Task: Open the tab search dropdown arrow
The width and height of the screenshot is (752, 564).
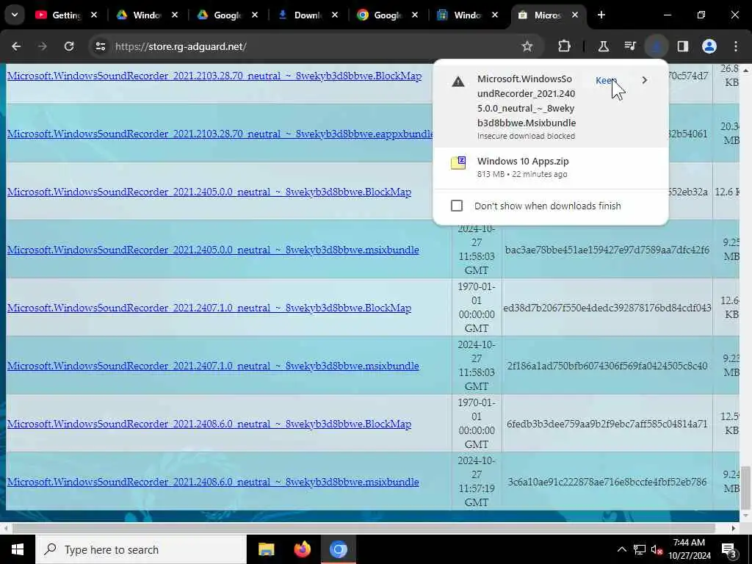Action: click(15, 15)
